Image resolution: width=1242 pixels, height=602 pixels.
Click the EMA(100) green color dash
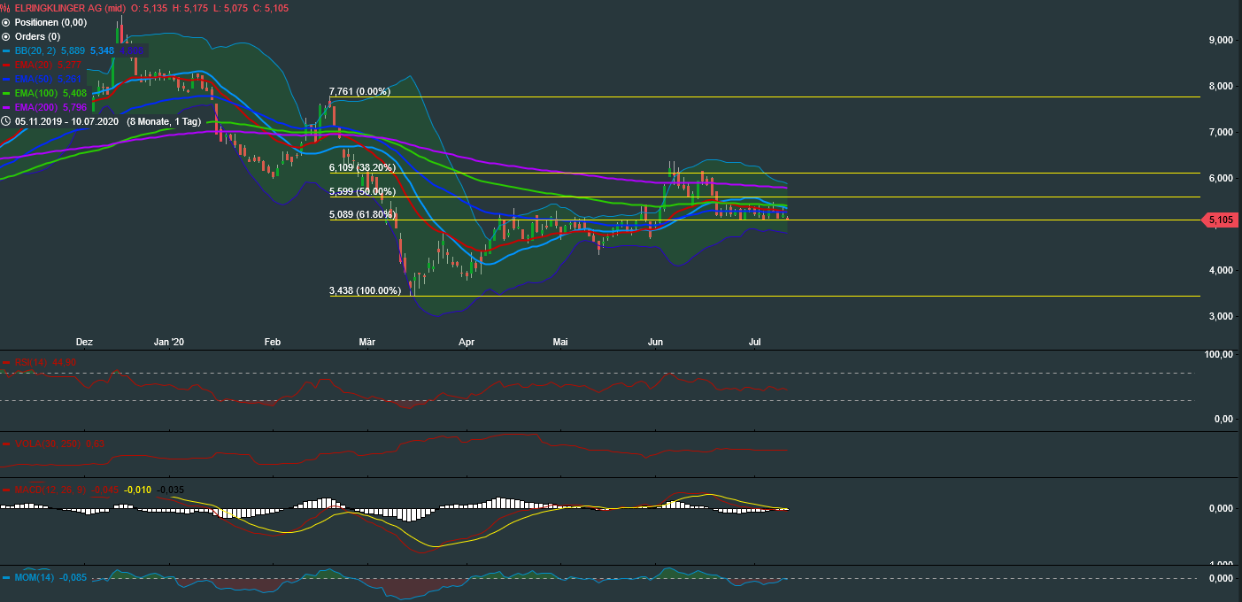click(x=6, y=93)
